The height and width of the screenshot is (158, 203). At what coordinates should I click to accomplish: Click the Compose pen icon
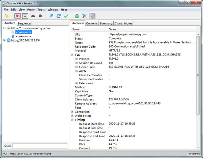click(x=51, y=16)
